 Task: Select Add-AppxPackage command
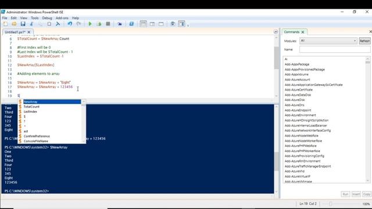point(297,64)
